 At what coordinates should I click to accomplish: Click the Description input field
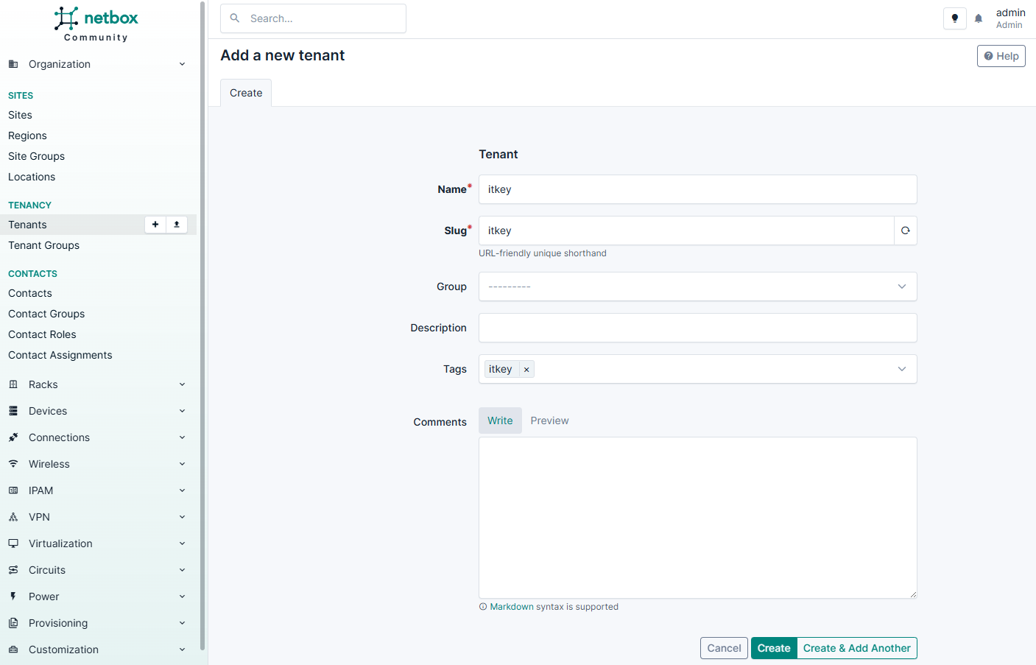tap(697, 328)
